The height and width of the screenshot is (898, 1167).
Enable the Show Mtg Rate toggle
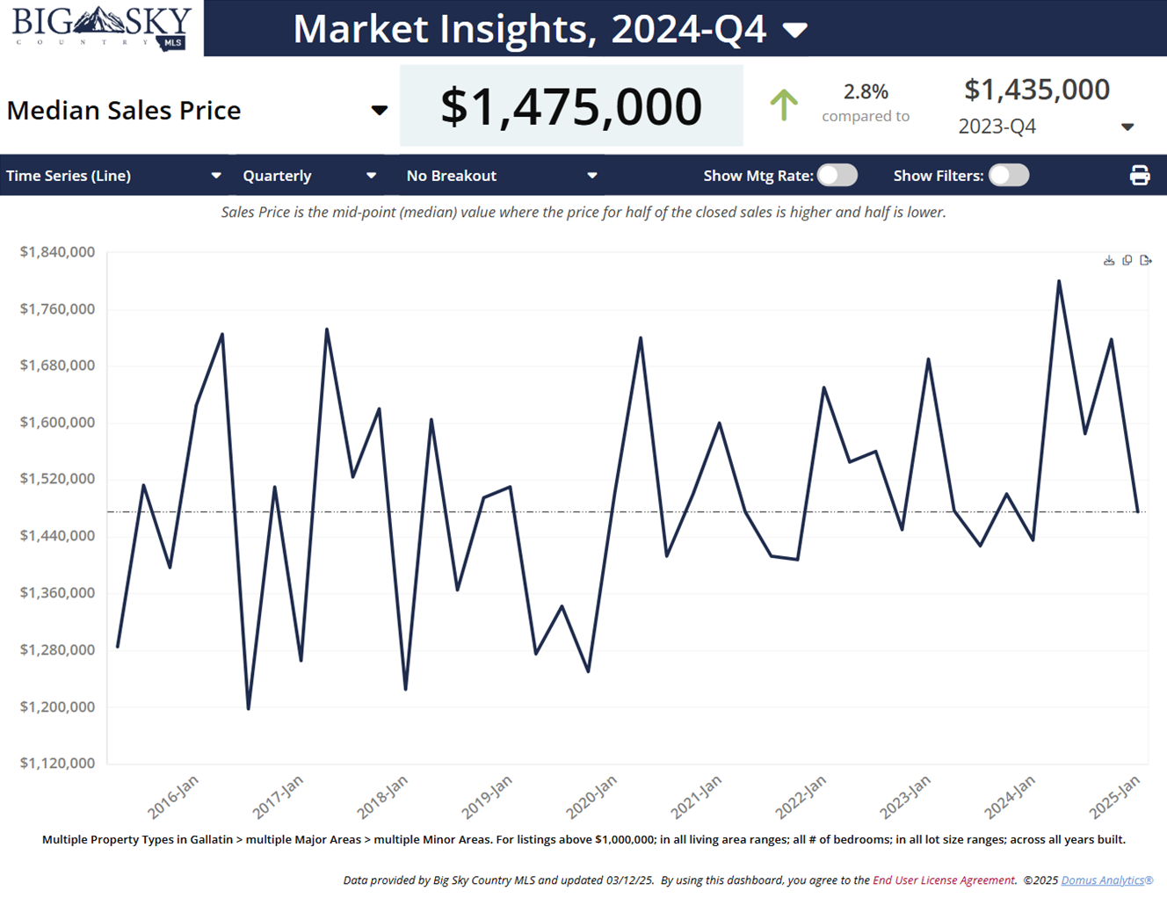(x=837, y=176)
